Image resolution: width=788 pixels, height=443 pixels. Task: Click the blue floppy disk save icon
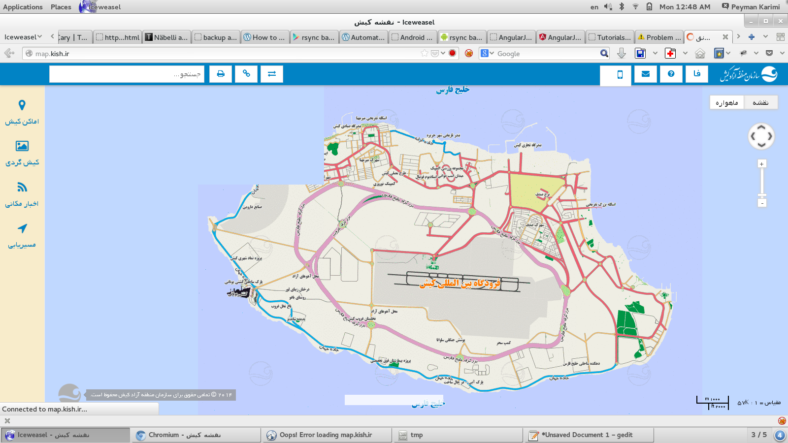[x=640, y=53]
